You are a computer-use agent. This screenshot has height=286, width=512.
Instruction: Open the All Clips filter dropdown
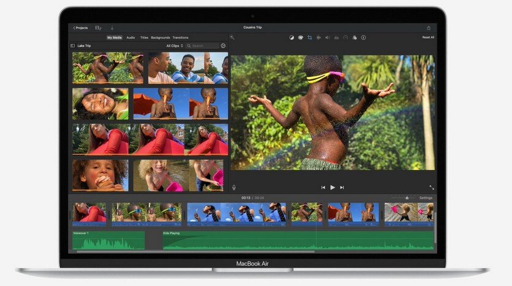tap(175, 46)
